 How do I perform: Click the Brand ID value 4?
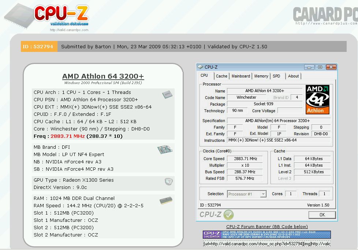coord(297,97)
